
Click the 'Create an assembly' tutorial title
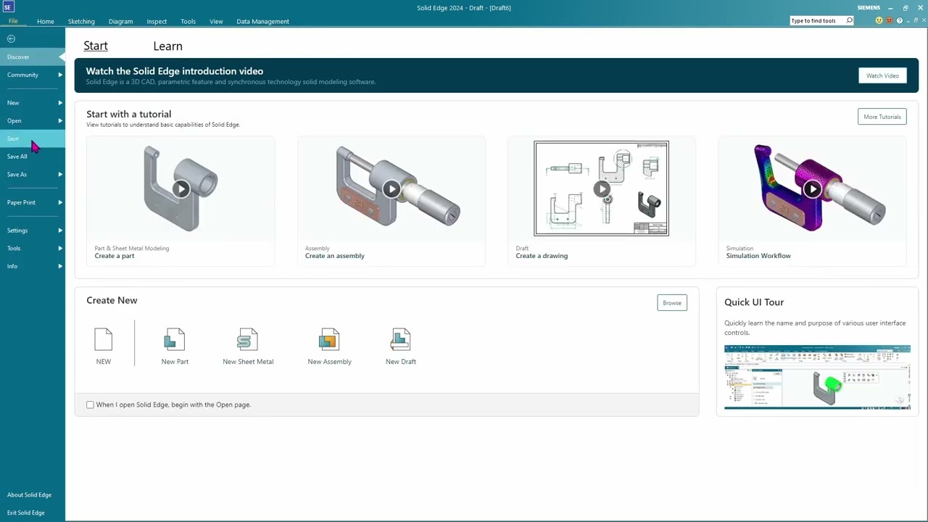335,256
